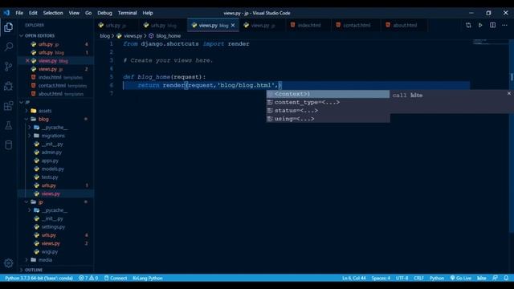514x289 pixels.
Task: Open the Explorer view icon
Action: click(9, 27)
